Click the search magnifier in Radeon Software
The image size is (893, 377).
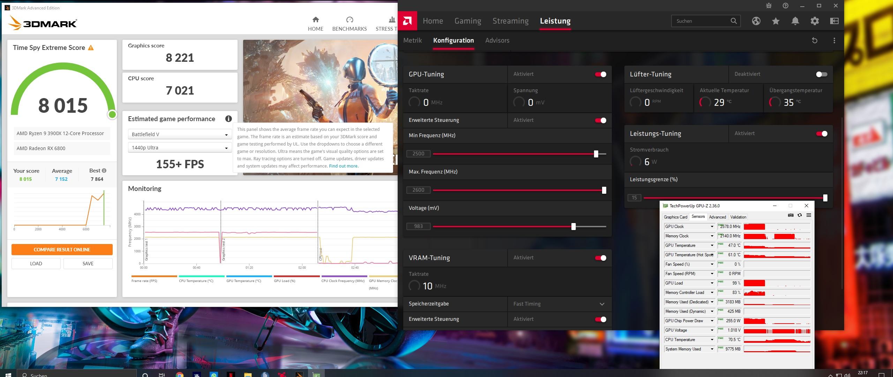734,21
